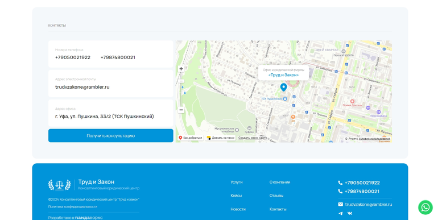Click office address г. Уфа, ул. Пушкина
Image resolution: width=438 pixels, height=220 pixels.
point(105,117)
